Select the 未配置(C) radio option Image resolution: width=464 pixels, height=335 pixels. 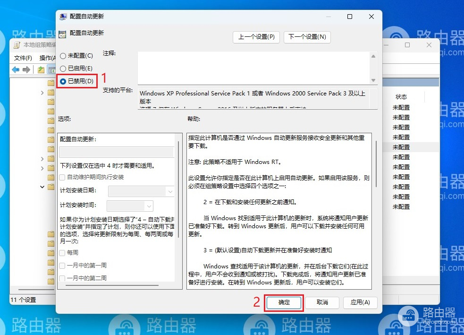(63, 56)
